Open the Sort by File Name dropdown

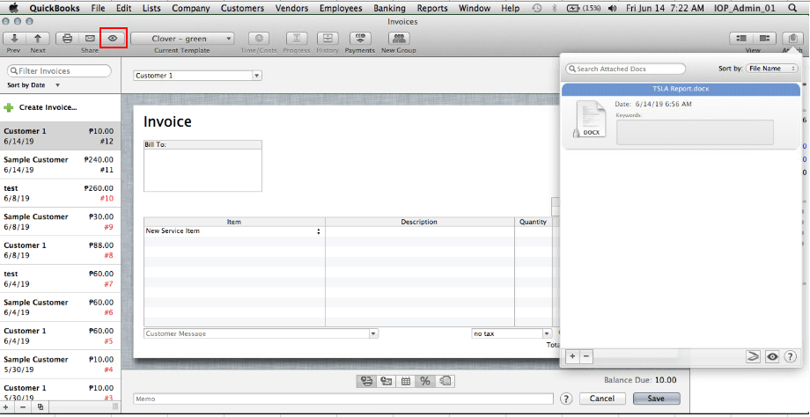(772, 69)
